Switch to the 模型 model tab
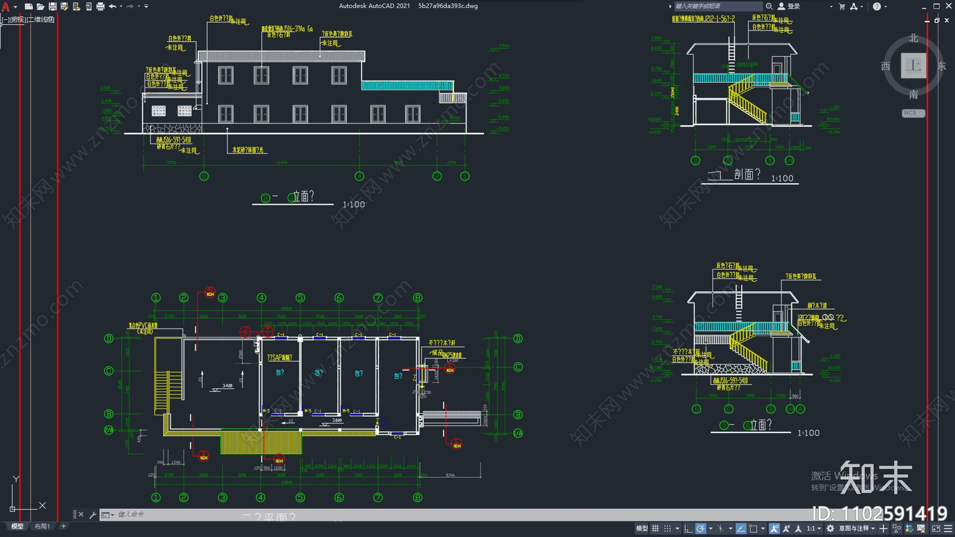 coord(17,526)
